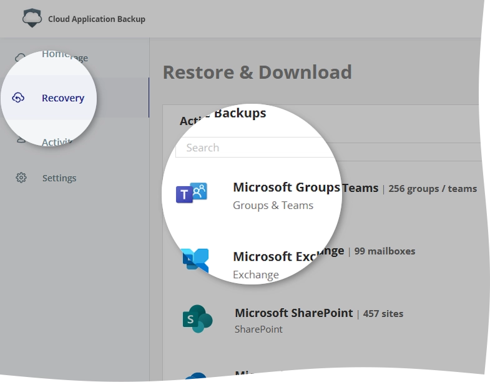Click the Cloud Application Backup title
This screenshot has height=382, width=490.
(97, 19)
